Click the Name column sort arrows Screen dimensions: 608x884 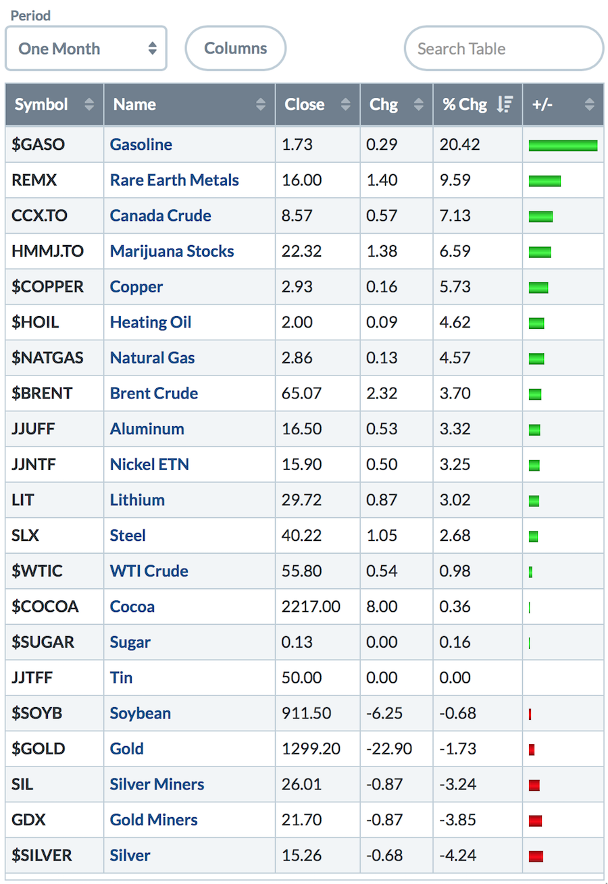coord(261,105)
